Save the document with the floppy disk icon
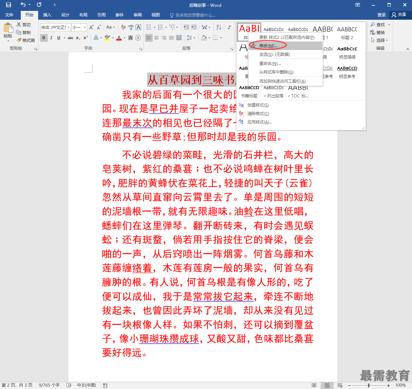The height and width of the screenshot is (389, 412). point(9,5)
